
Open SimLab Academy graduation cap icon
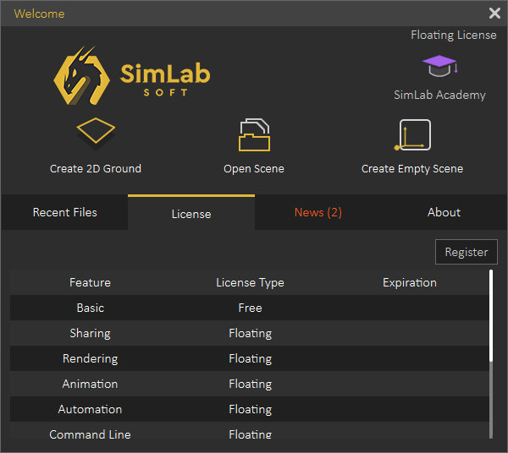(x=439, y=66)
